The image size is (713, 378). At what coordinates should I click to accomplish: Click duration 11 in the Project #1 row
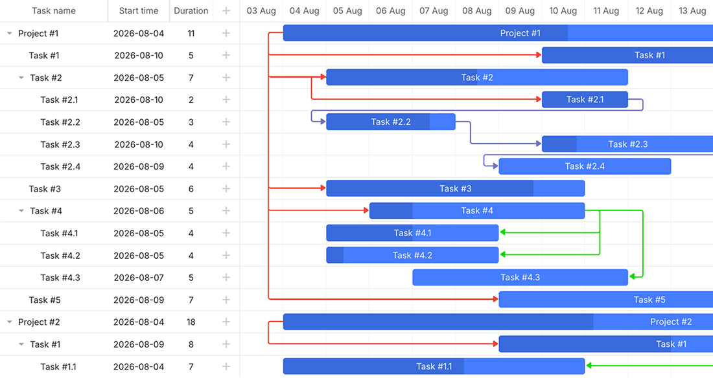[191, 34]
